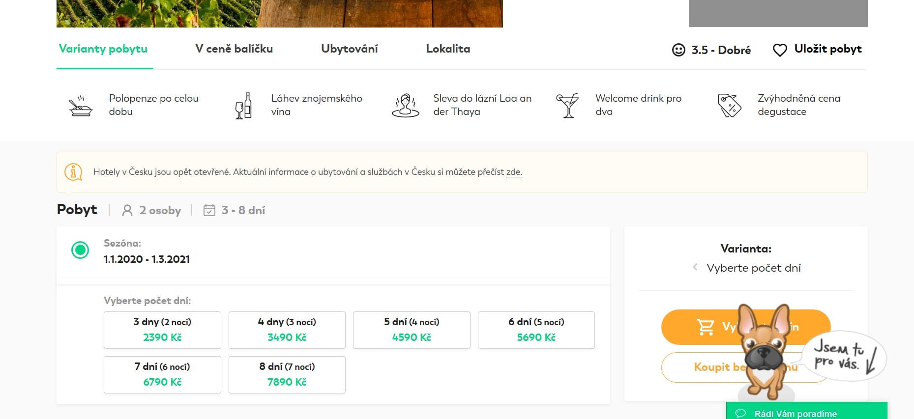Click the info icon in hotel notice
Screen dimensions: 914x419
[x=74, y=172]
